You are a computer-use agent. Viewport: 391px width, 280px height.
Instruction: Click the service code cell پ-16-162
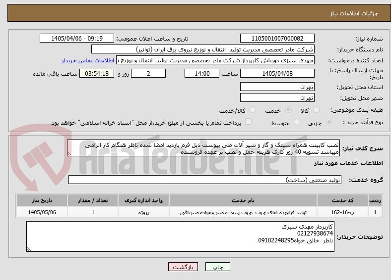pos(343,212)
